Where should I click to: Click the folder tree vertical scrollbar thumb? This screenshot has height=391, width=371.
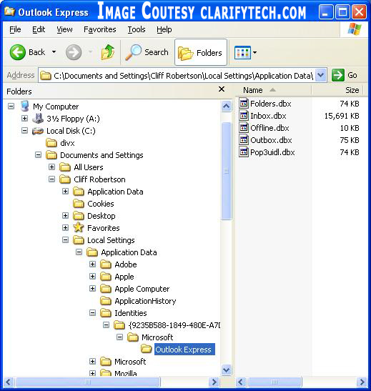[226, 171]
